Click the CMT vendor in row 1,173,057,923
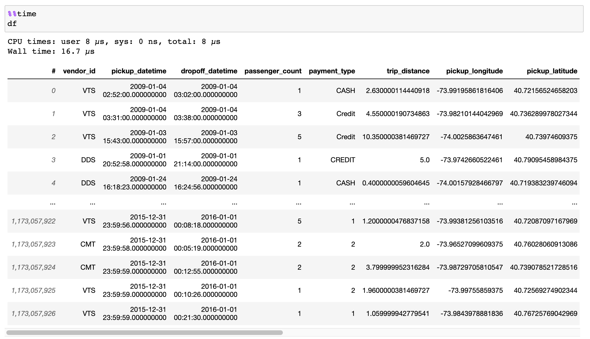Image resolution: width=590 pixels, height=339 pixels. pyautogui.click(x=88, y=244)
